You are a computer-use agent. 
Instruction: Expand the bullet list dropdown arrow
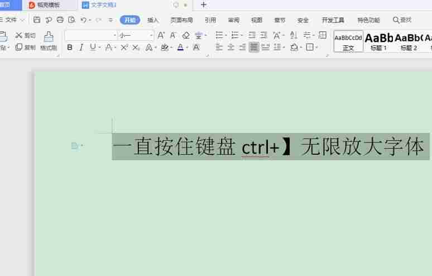click(x=226, y=35)
